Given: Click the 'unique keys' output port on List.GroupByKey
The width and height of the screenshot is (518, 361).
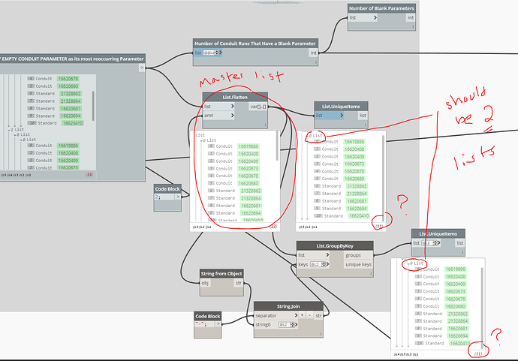Looking at the screenshot, I should (x=358, y=264).
